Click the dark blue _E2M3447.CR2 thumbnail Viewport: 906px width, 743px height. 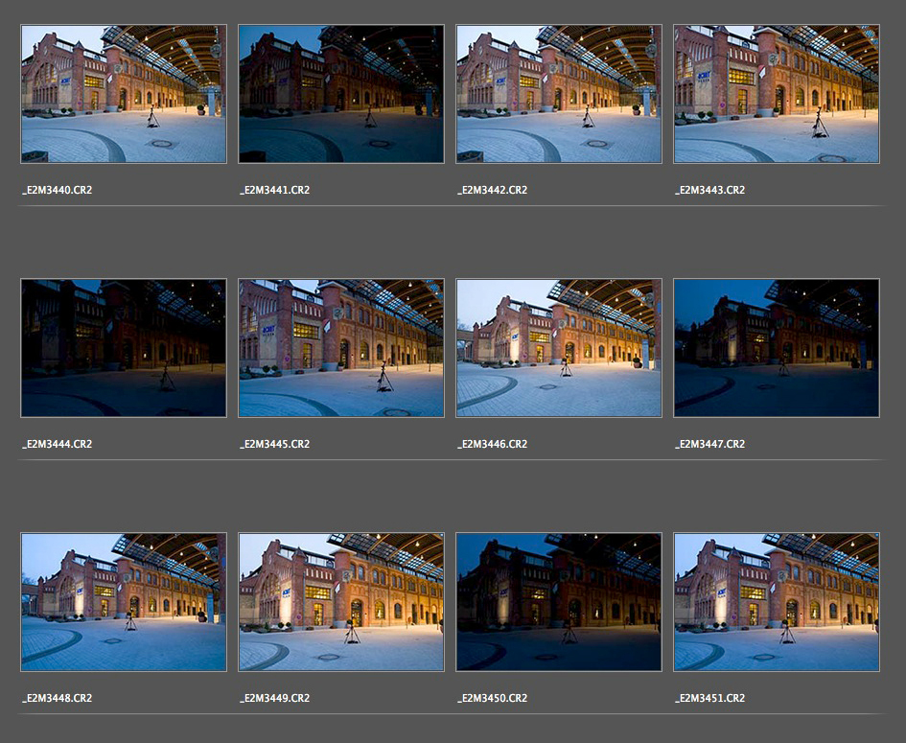[777, 348]
